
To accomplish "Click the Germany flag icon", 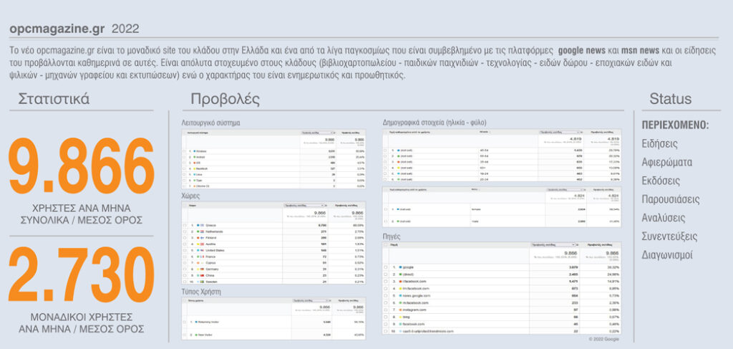I will pyautogui.click(x=203, y=269).
